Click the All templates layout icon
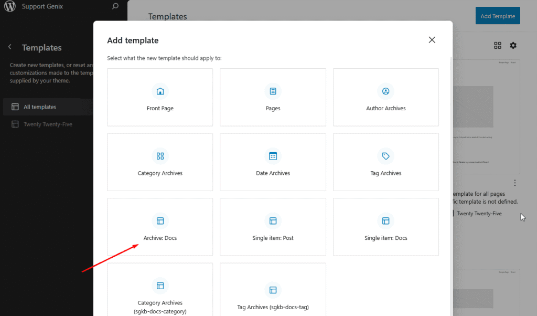Screen dimensions: 537x316 15,107
